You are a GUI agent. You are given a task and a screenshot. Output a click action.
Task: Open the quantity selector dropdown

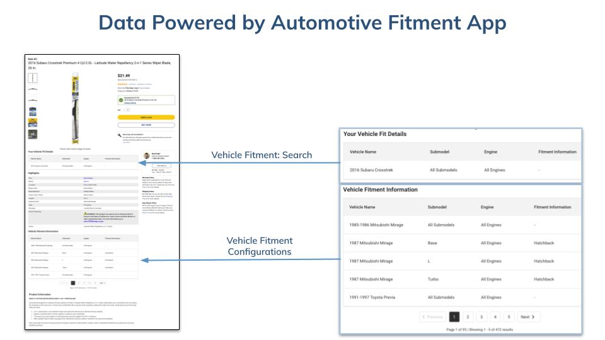[126, 110]
